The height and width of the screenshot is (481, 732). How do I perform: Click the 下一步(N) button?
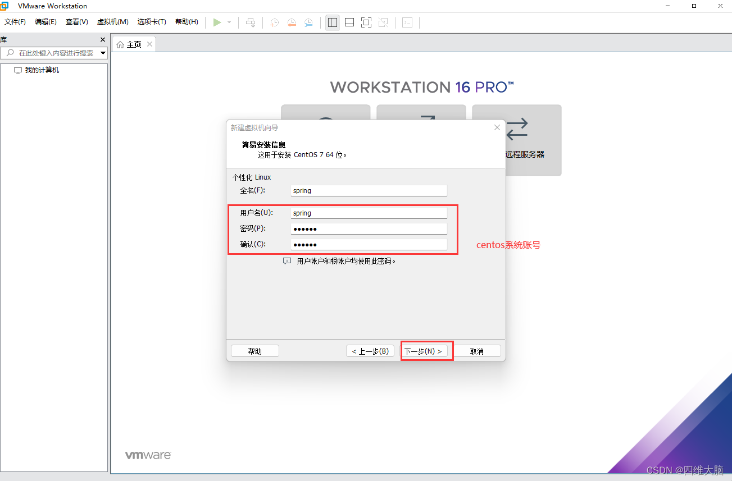(x=425, y=351)
